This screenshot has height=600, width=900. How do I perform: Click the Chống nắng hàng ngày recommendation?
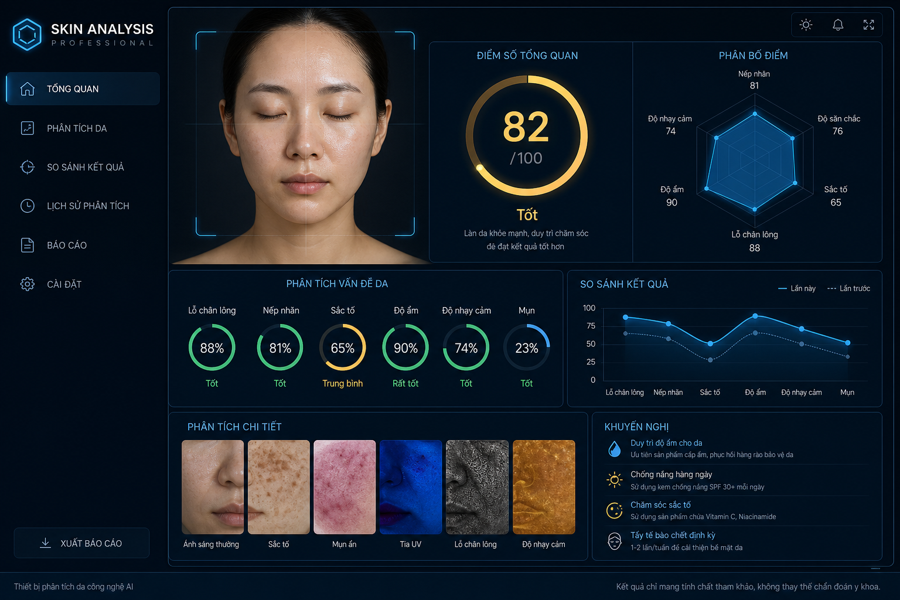tap(736, 480)
